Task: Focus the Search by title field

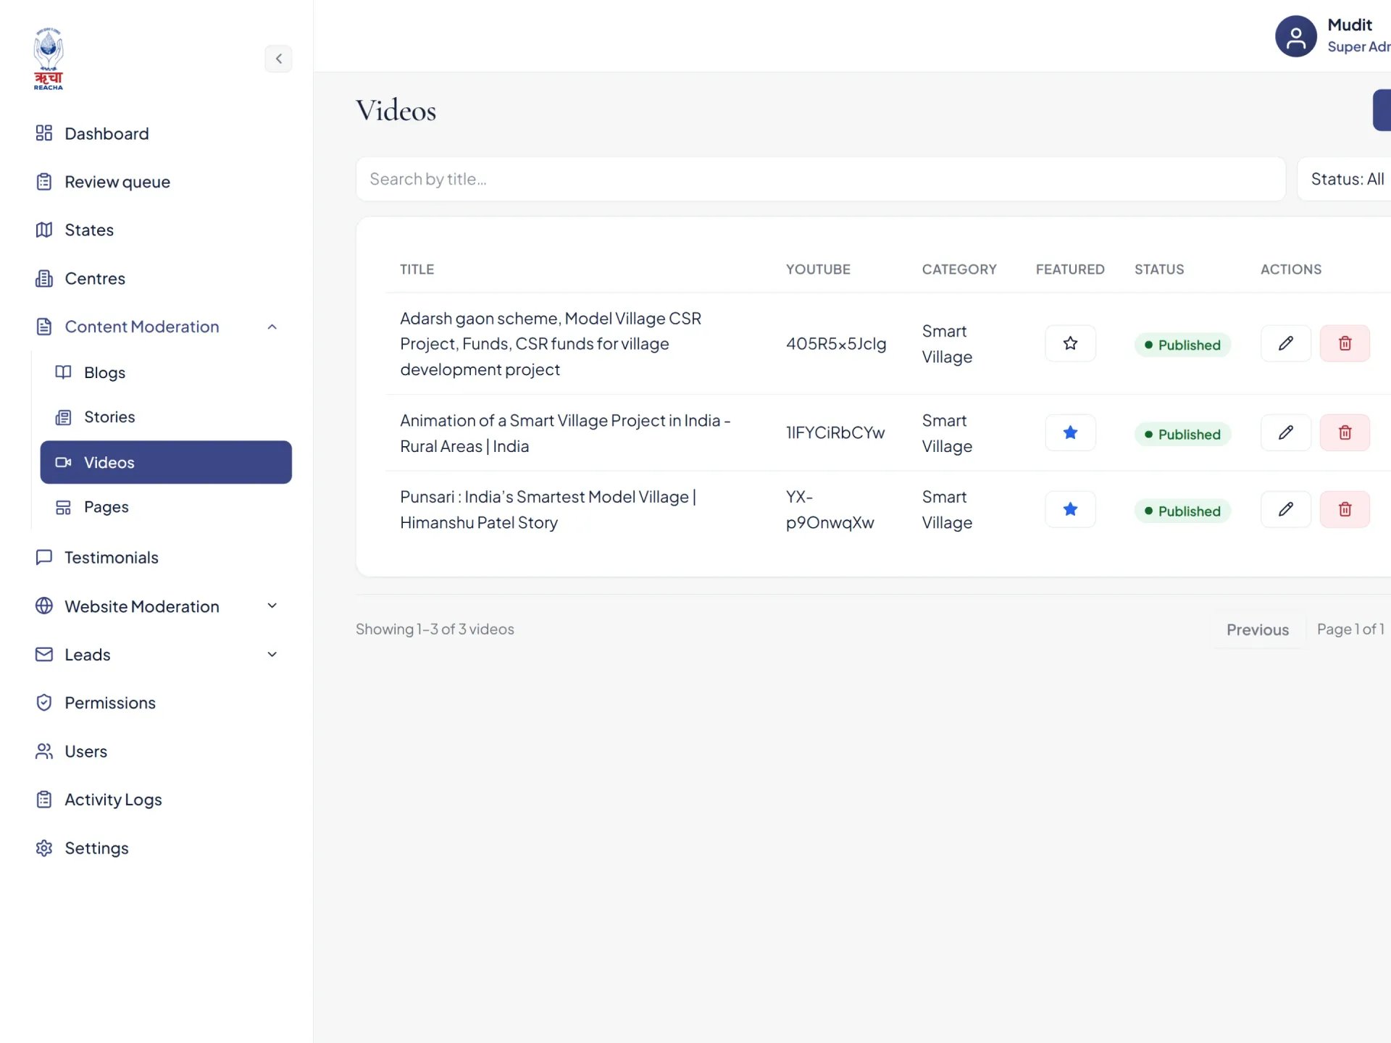Action: tap(820, 179)
